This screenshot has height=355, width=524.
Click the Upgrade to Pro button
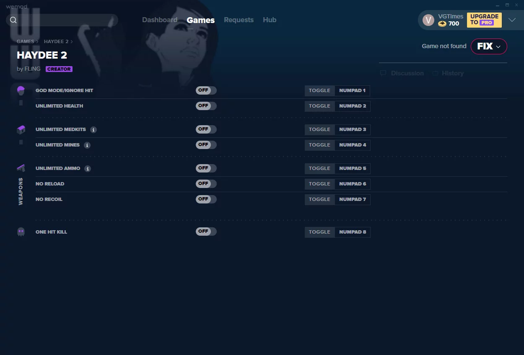point(484,20)
